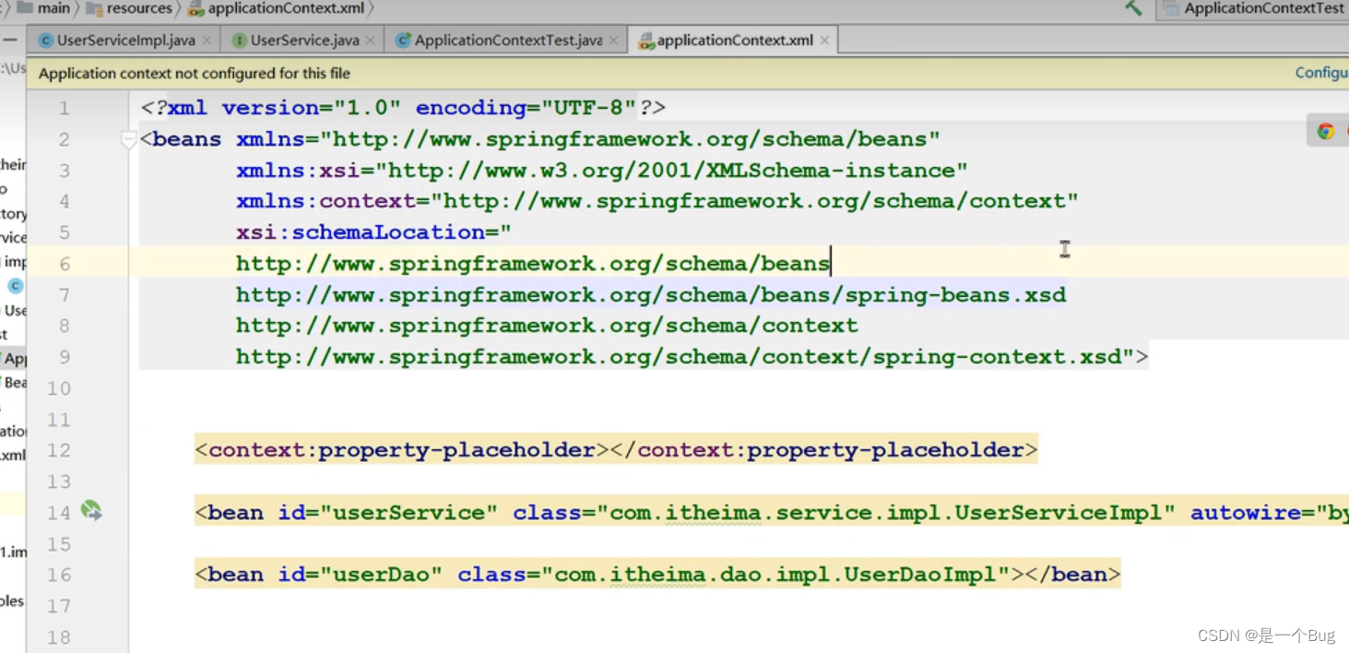1349x653 pixels.
Task: Close the applicationContext.xml tab
Action: (x=824, y=41)
